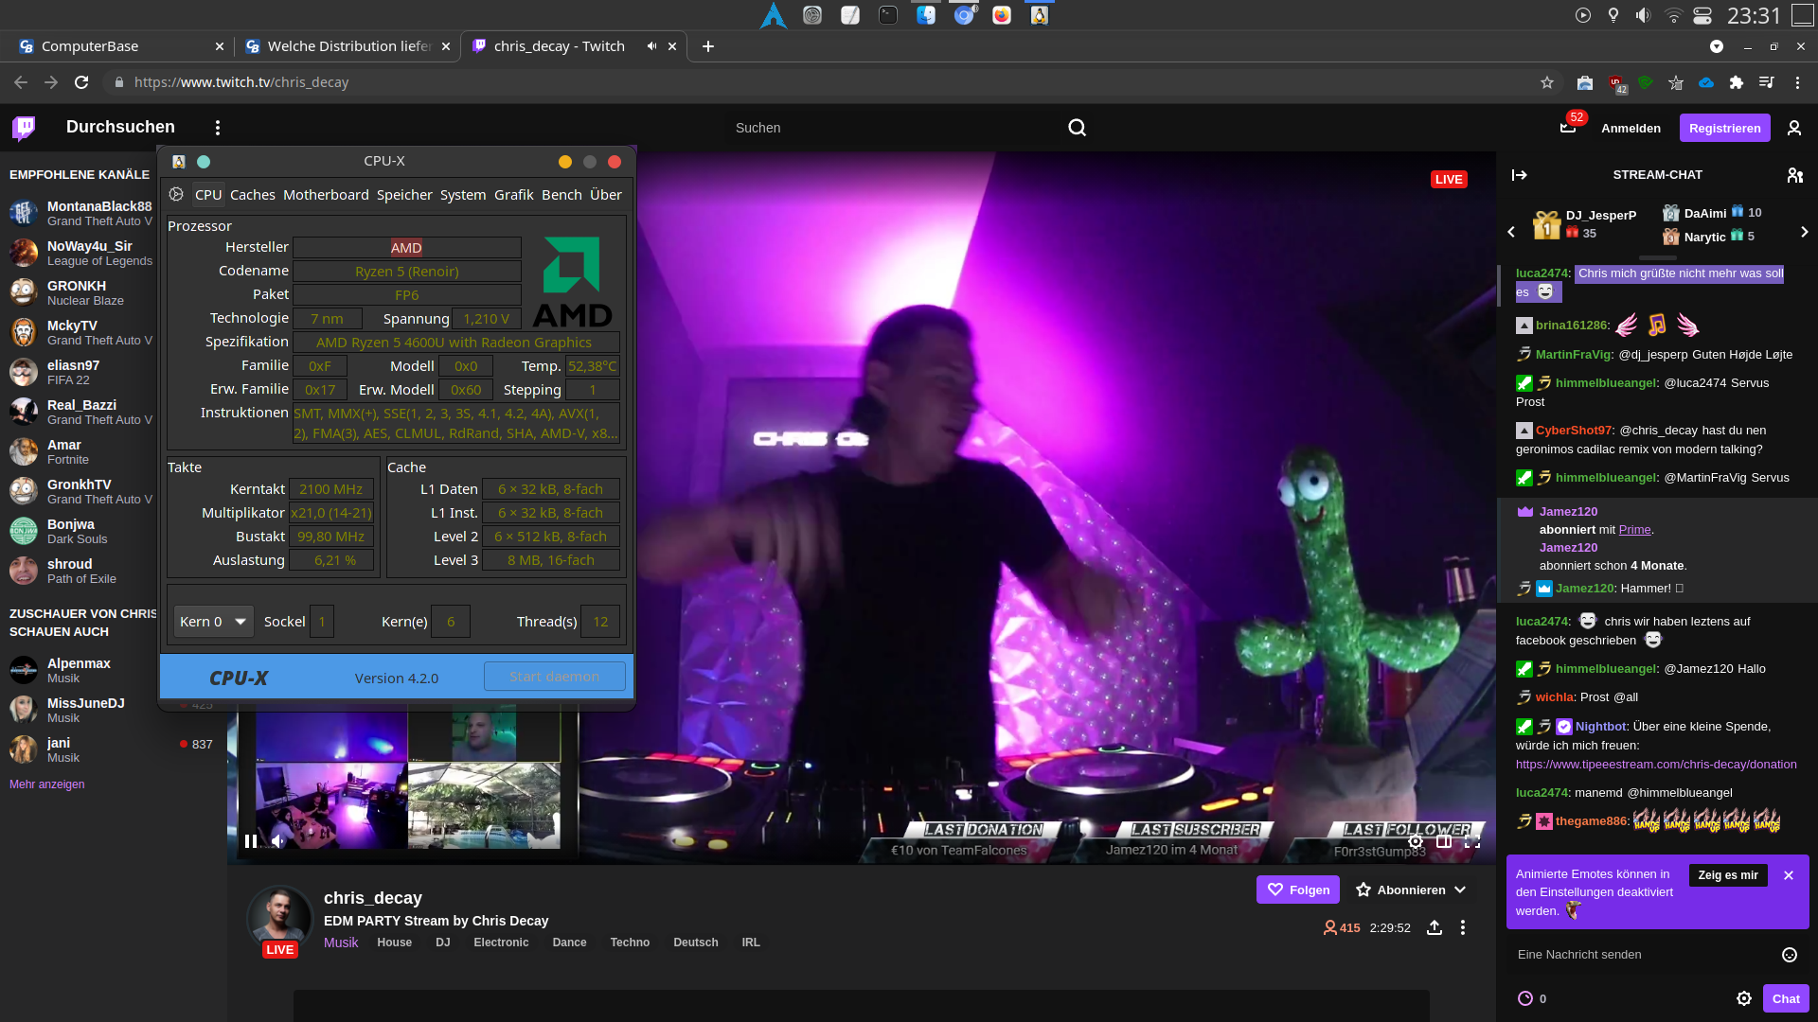Click the Folgen follow button
The width and height of the screenshot is (1818, 1022).
point(1297,890)
